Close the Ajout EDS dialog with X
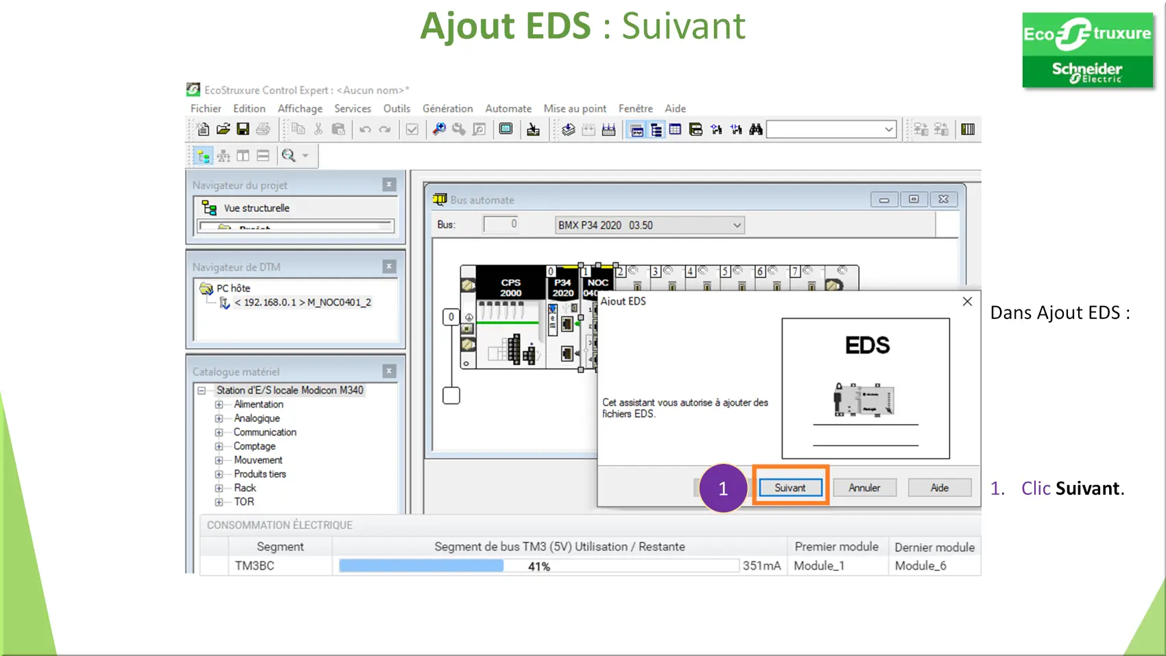Viewport: 1166px width, 656px height. [x=967, y=301]
